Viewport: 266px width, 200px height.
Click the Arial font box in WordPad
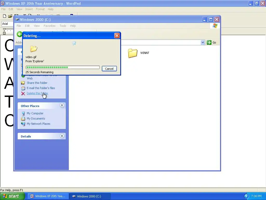coord(8,24)
